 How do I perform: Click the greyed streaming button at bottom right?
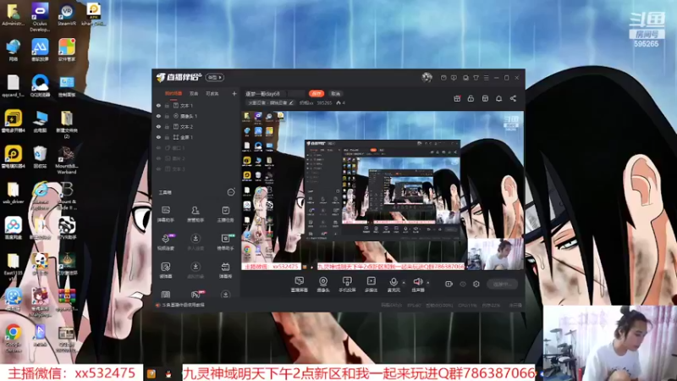click(x=502, y=284)
